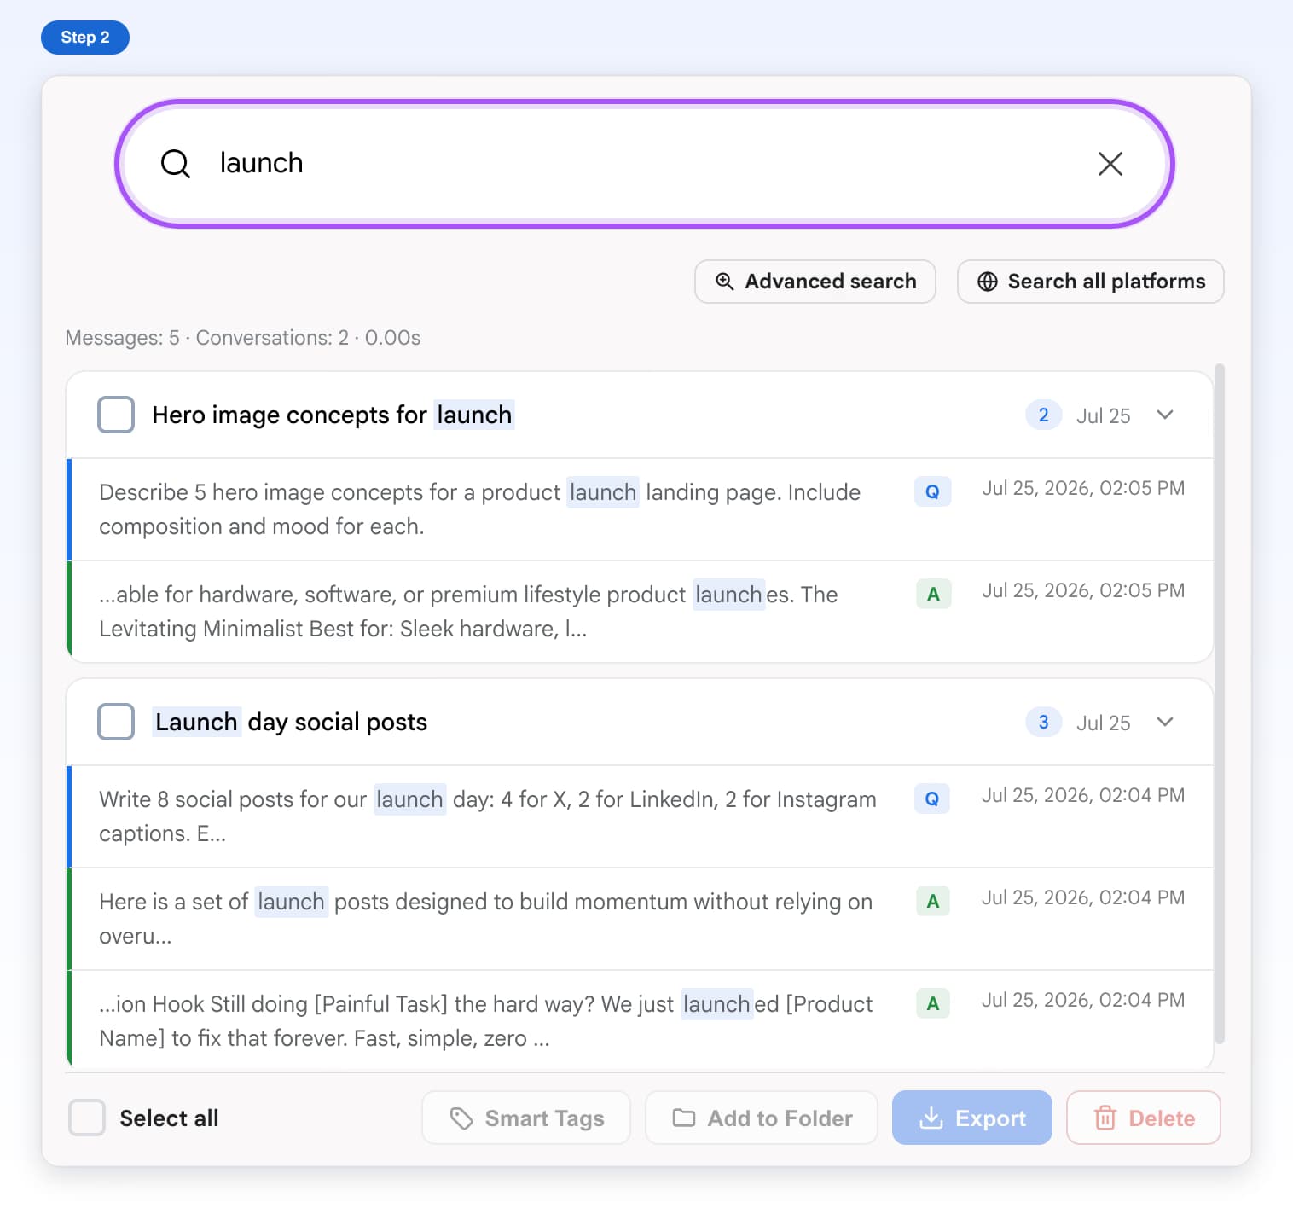This screenshot has width=1293, height=1208.
Task: Open Smart Tags
Action: [526, 1118]
